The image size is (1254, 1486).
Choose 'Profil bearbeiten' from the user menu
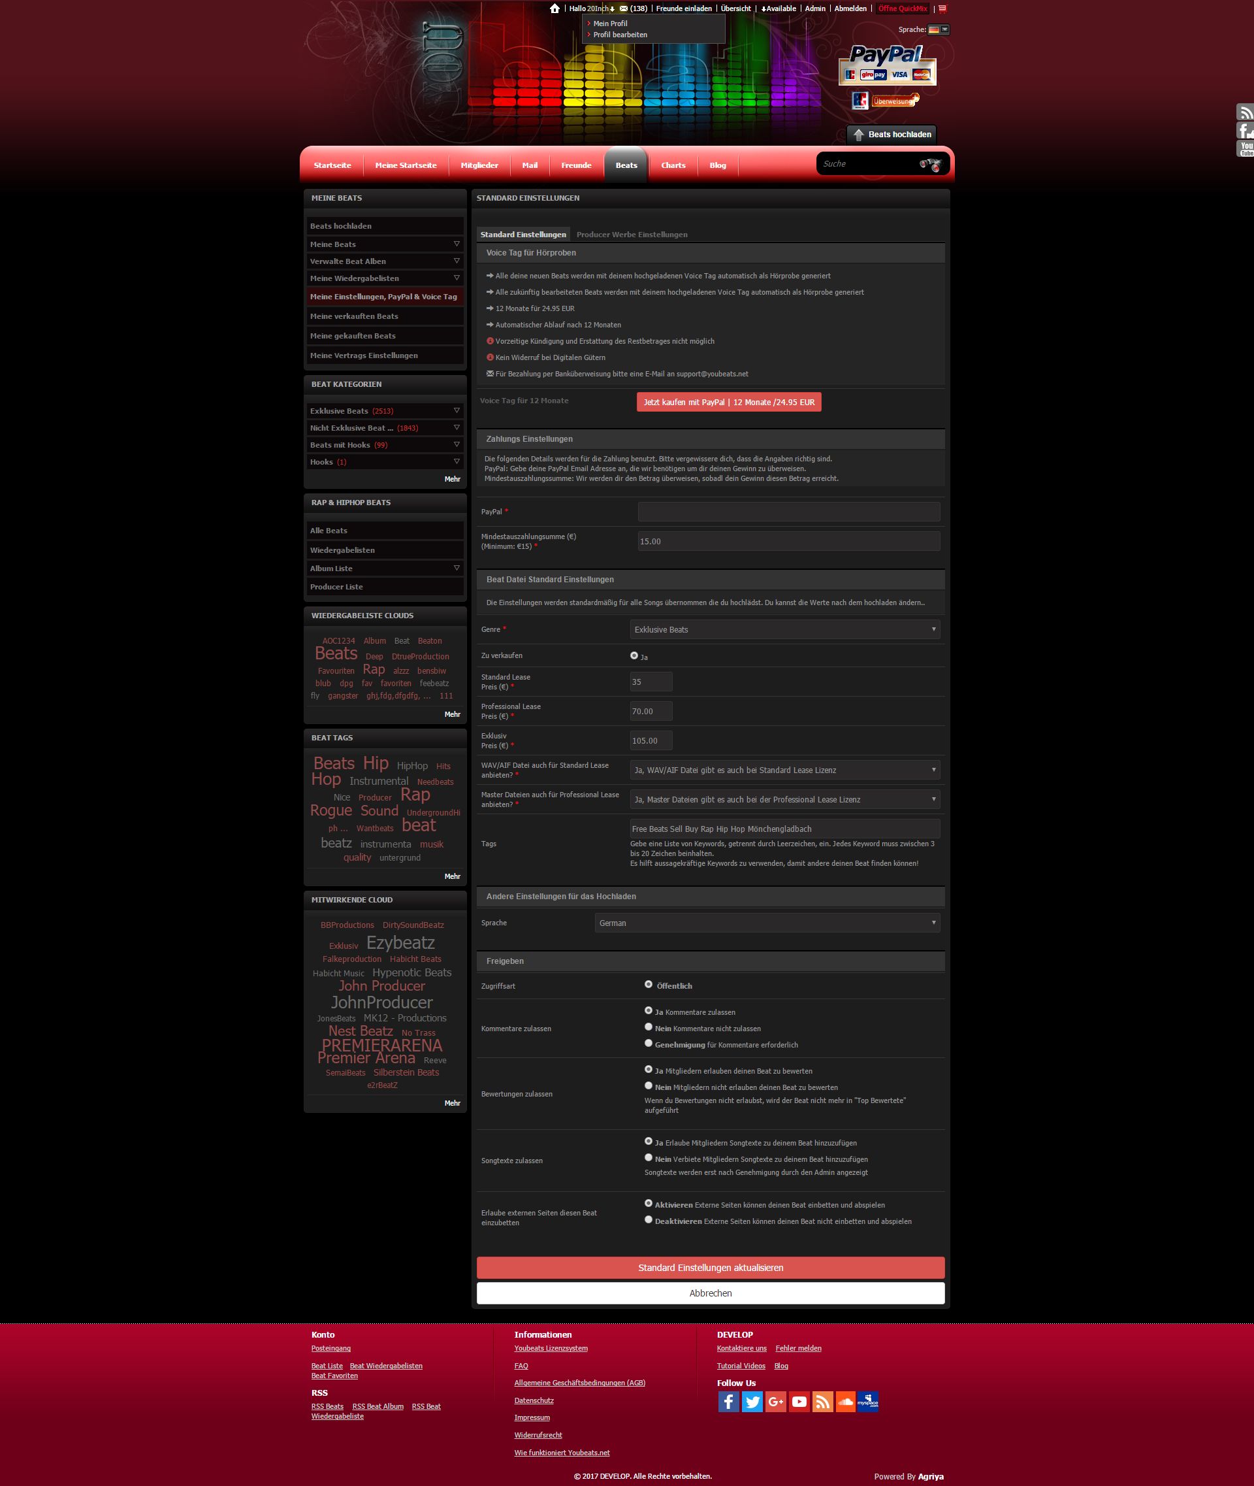coord(620,35)
